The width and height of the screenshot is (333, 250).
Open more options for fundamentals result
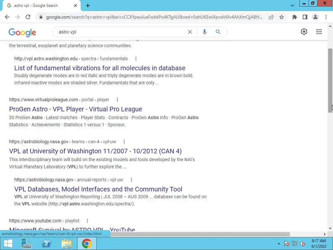coord(136,59)
